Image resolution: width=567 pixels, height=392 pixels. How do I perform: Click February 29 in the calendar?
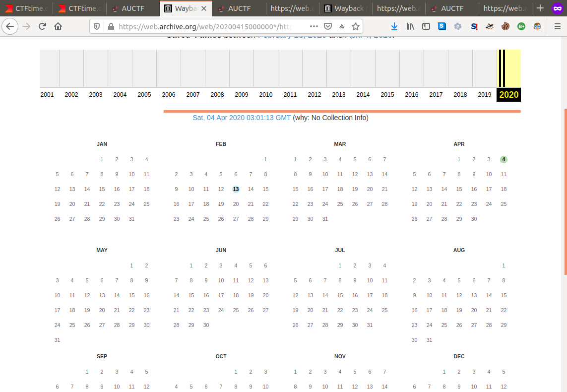pos(265,219)
